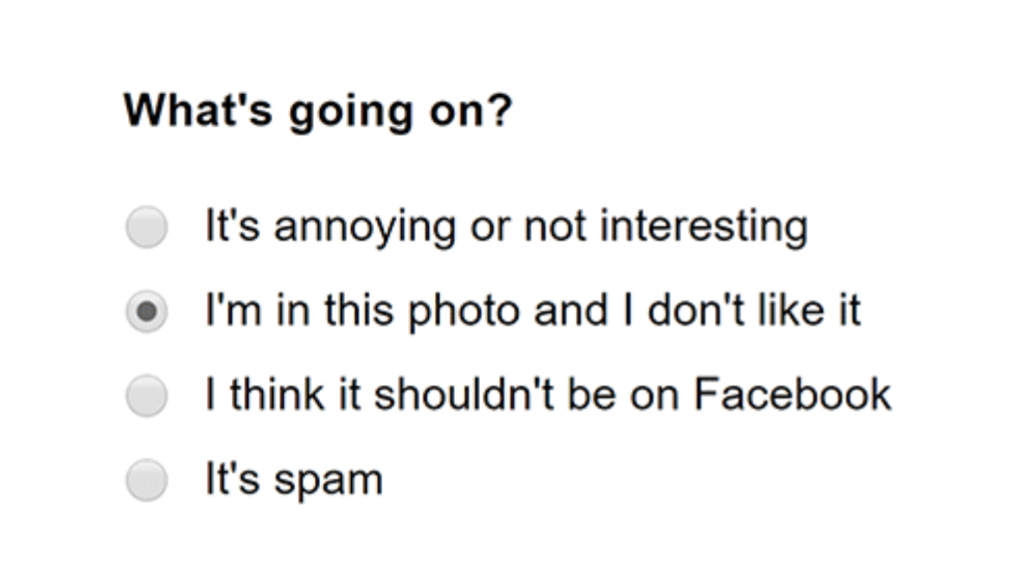
Task: Click the word "photo" in the second option
Action: click(x=466, y=312)
